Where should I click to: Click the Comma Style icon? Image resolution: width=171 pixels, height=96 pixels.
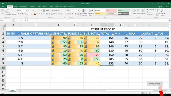click(x=72, y=14)
